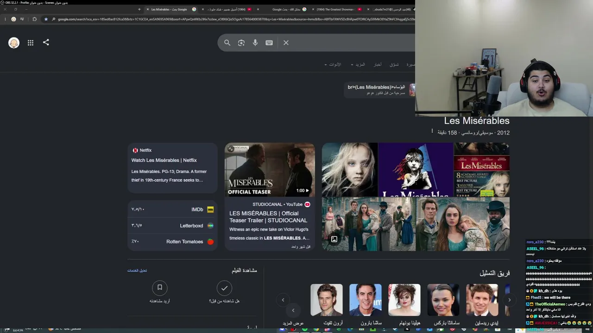The image size is (593, 333).
Task: Open the Google apps grid
Action: click(x=31, y=43)
